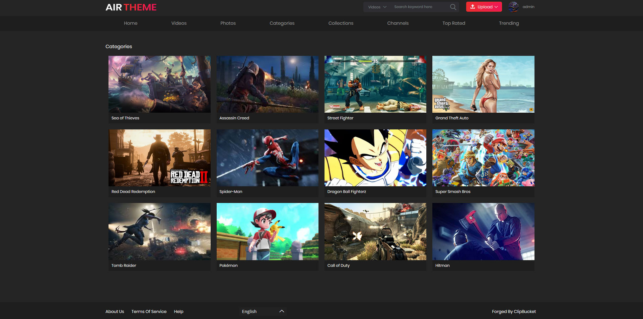Open the Videos navigation tab
The height and width of the screenshot is (319, 643).
179,23
